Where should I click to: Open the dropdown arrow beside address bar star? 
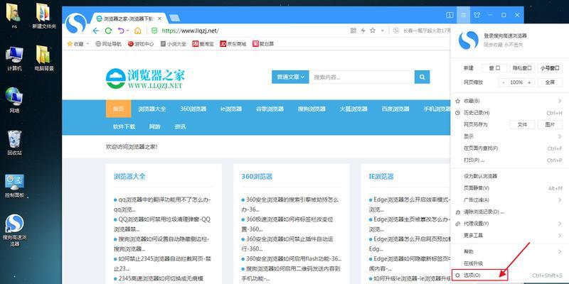382,31
